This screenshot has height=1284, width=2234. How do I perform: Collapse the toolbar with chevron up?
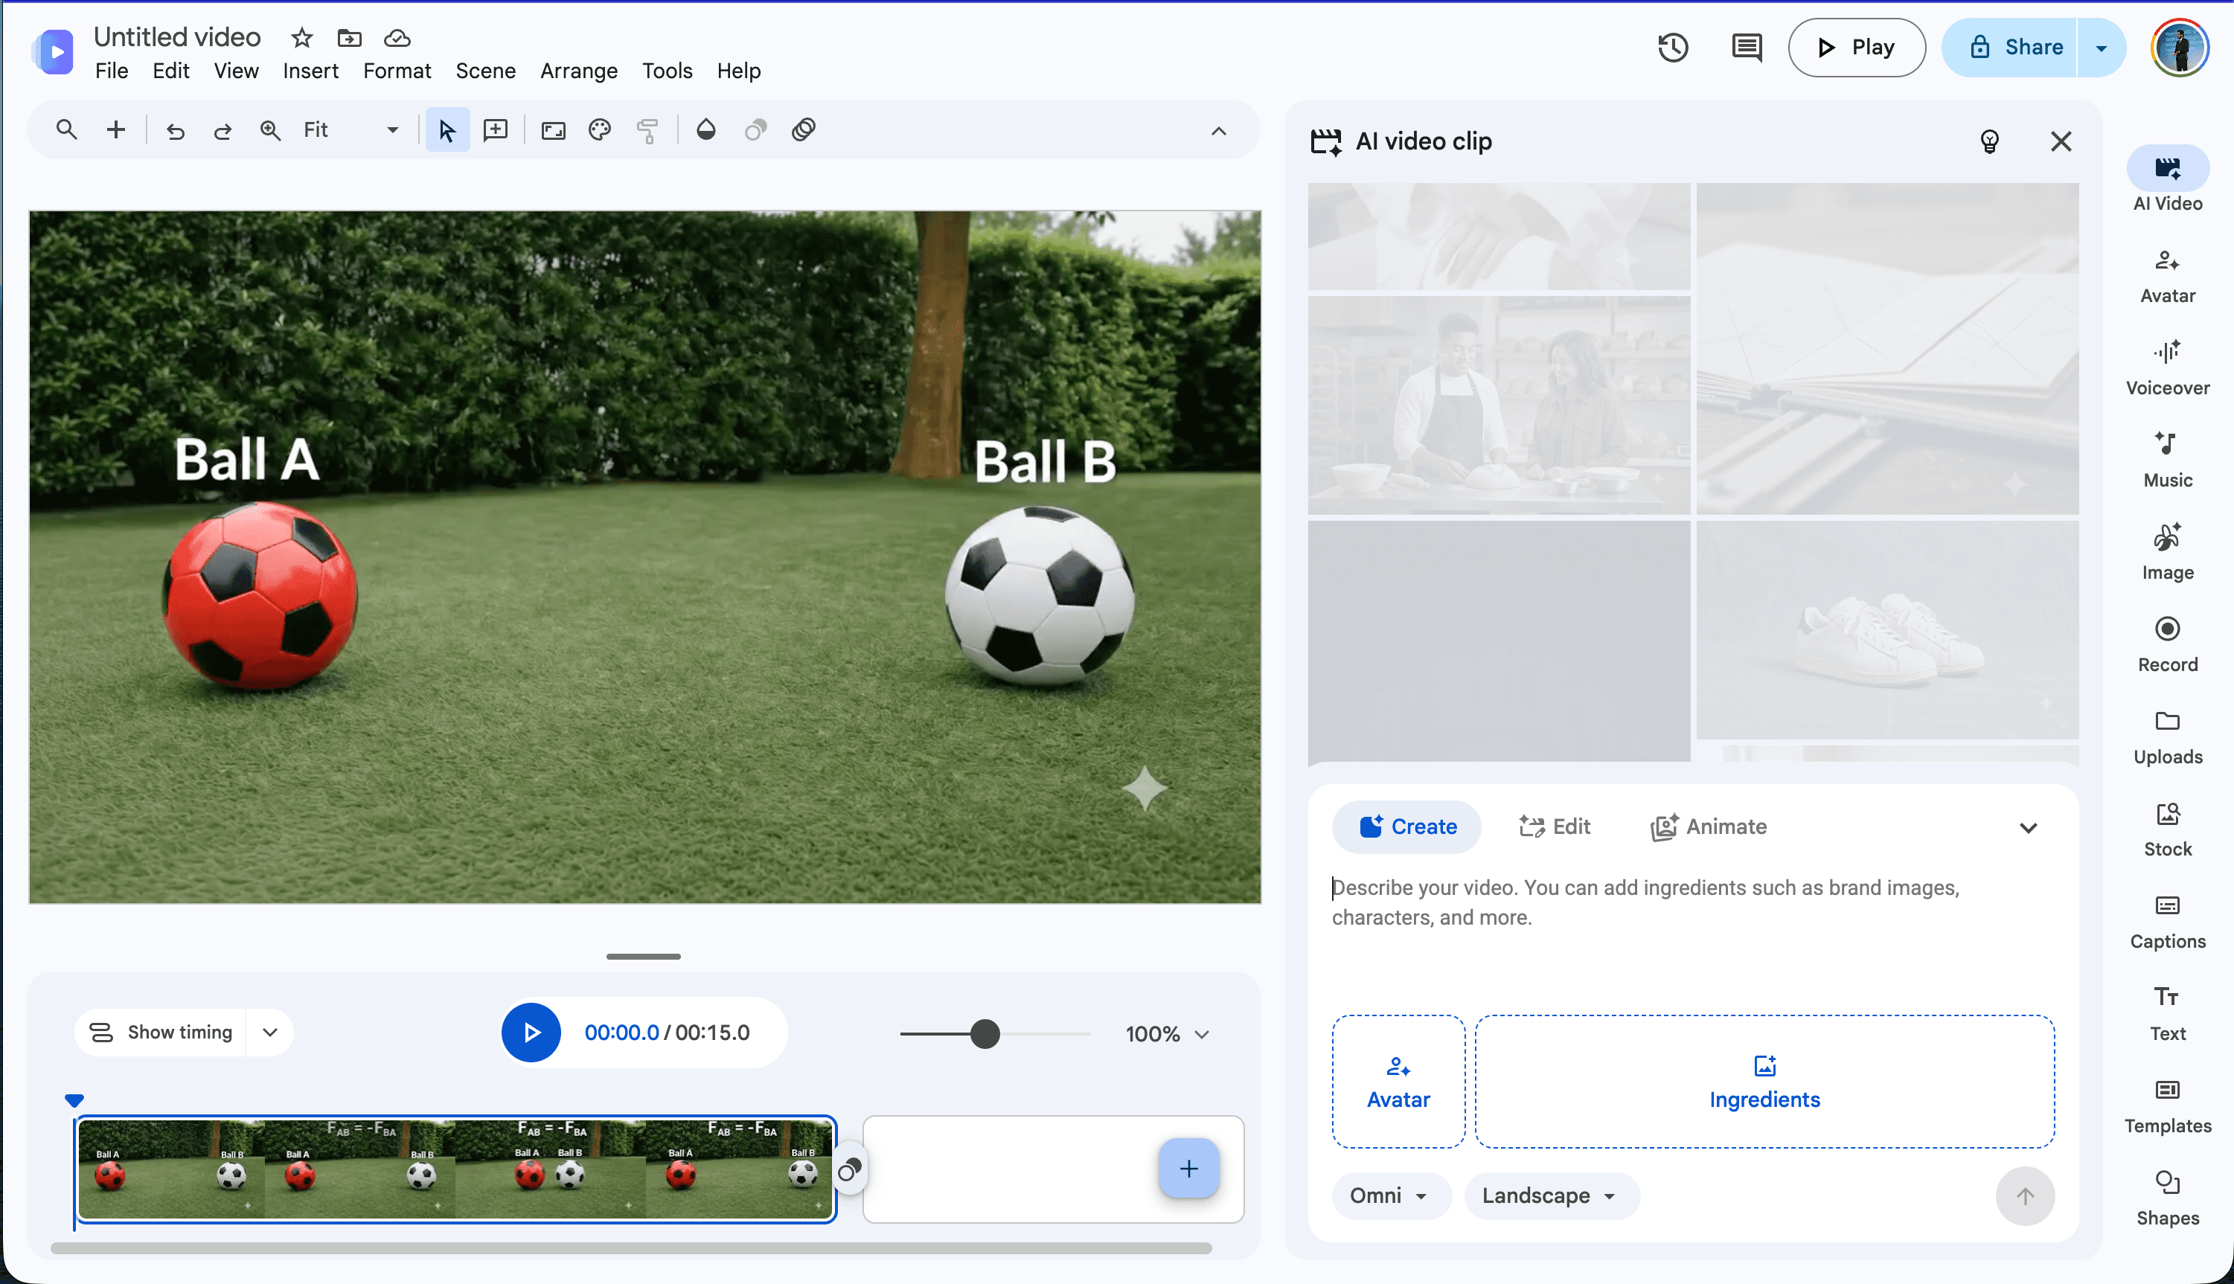(1218, 130)
